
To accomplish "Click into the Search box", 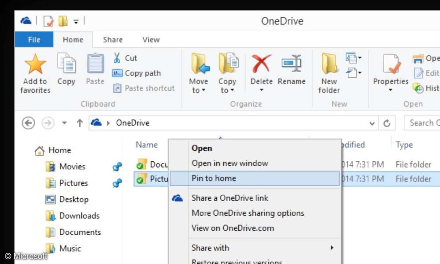I will pos(422,123).
